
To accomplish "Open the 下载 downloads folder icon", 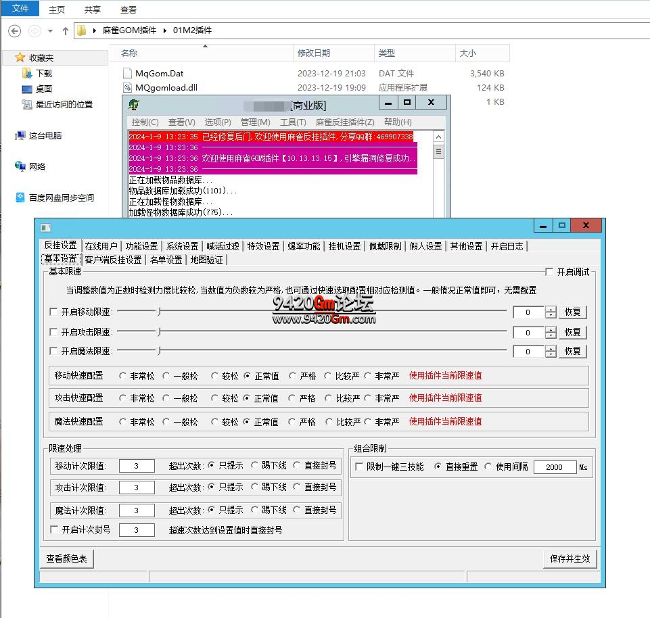I will coord(27,74).
